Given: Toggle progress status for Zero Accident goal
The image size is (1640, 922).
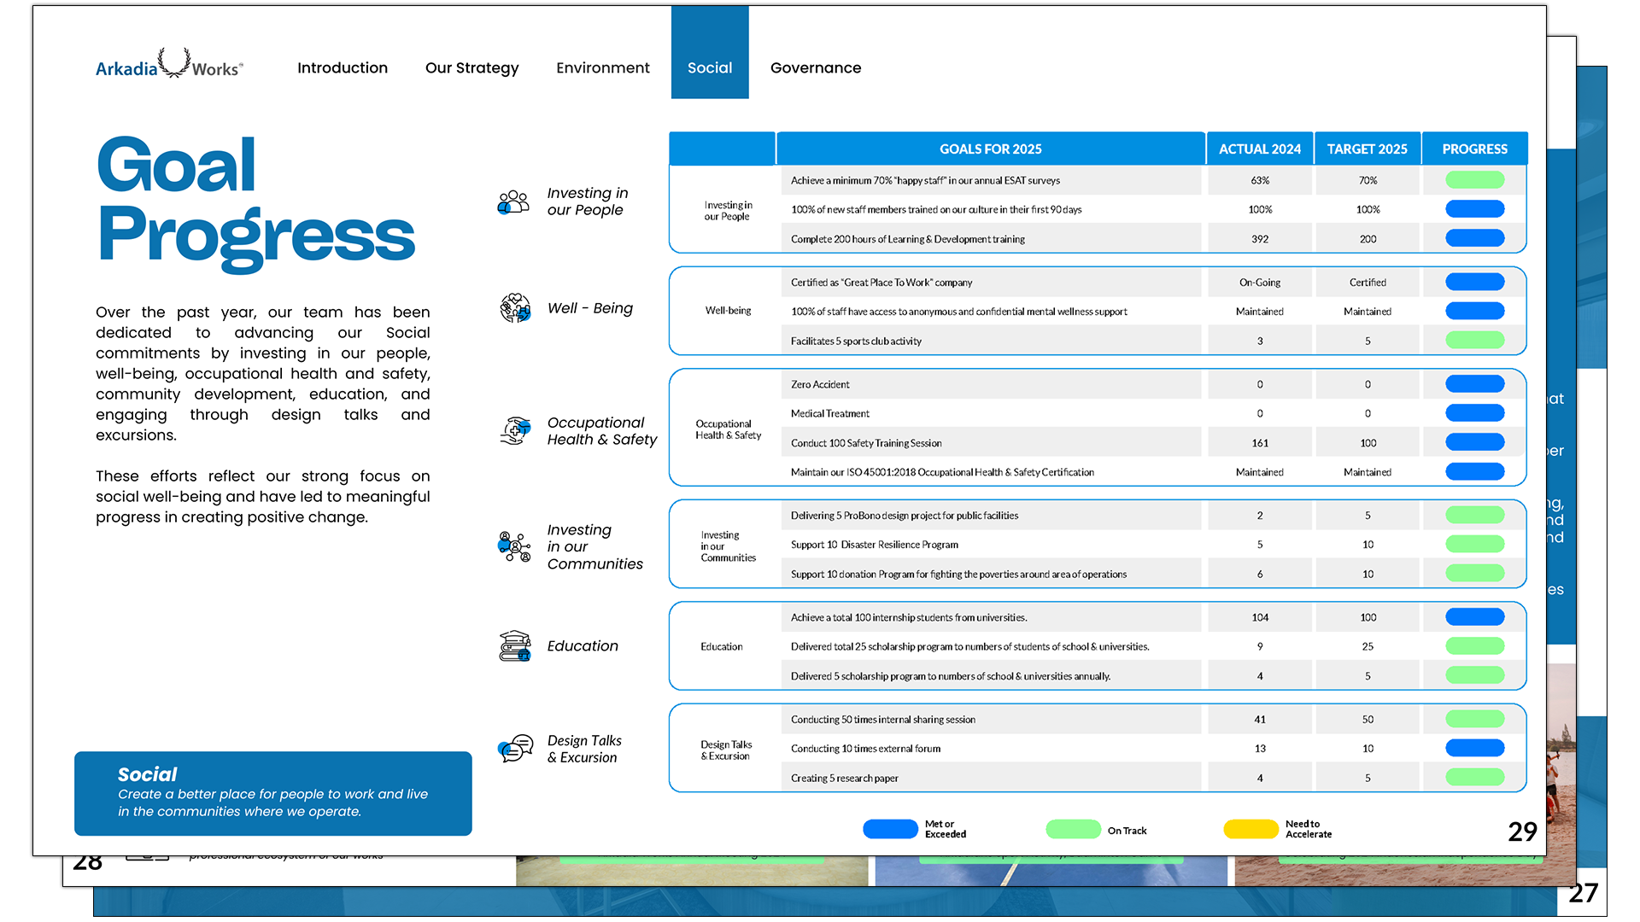Looking at the screenshot, I should tap(1474, 384).
